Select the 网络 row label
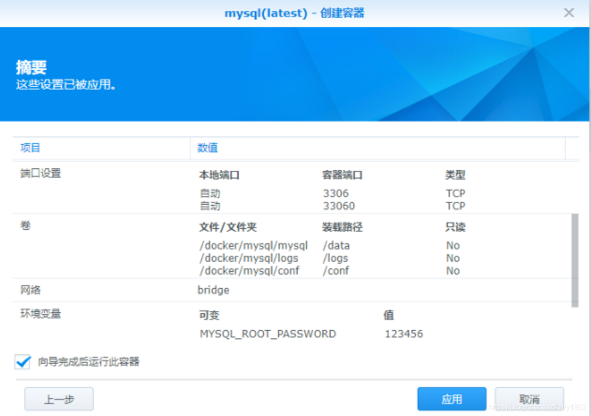 pos(30,290)
